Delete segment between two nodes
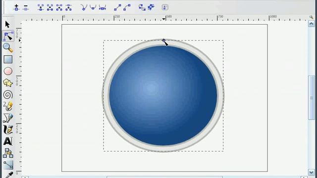The width and height of the screenshot is (317, 178). [x=59, y=8]
